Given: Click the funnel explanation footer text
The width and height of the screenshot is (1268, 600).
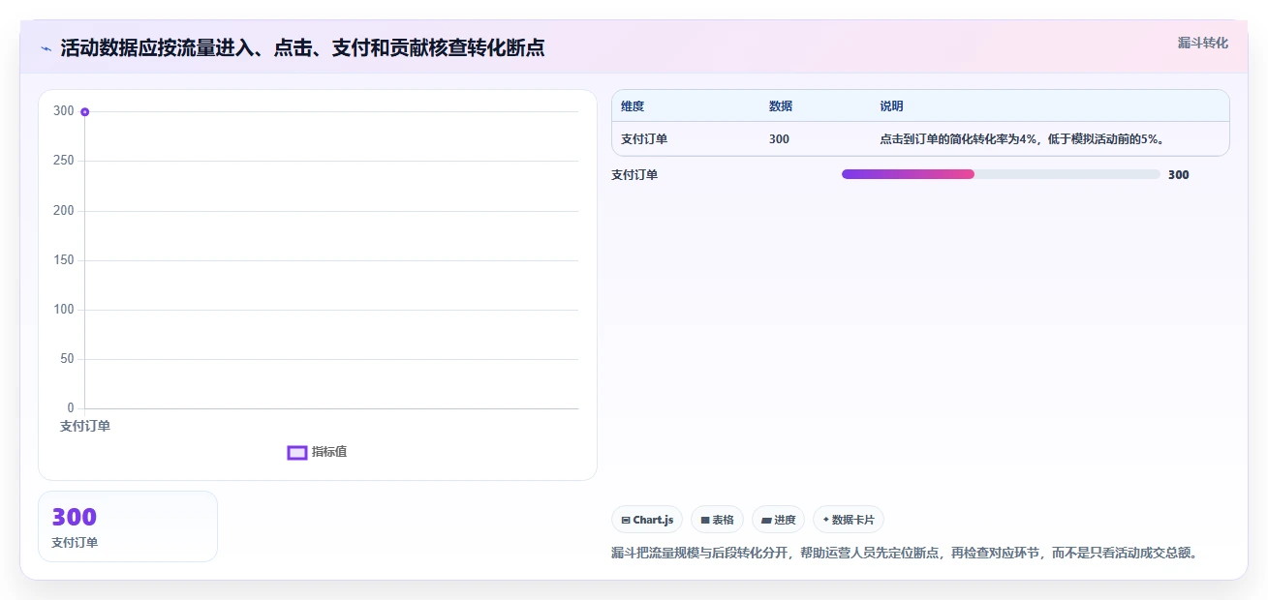Looking at the screenshot, I should point(906,554).
